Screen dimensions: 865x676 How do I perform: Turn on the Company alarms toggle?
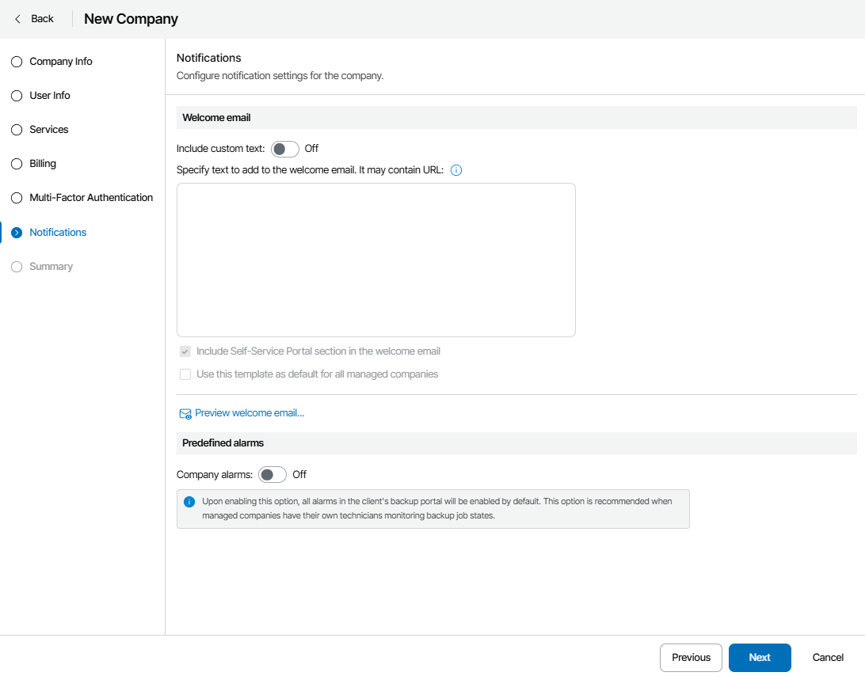tap(272, 475)
